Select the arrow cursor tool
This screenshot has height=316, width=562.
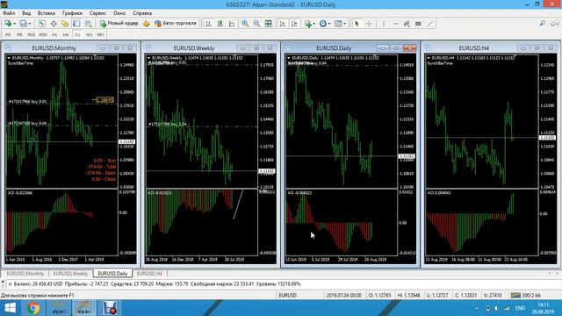(x=357, y=24)
